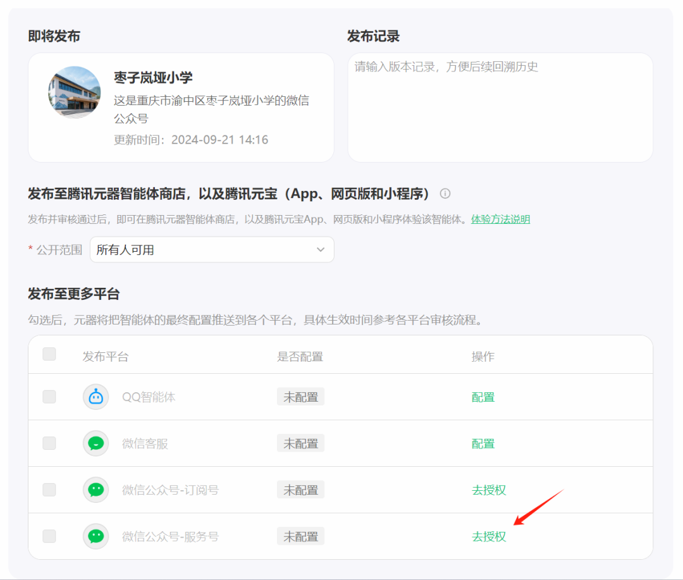The width and height of the screenshot is (683, 580).
Task: Click 去授权 for 微信公众号-服务号
Action: [489, 536]
